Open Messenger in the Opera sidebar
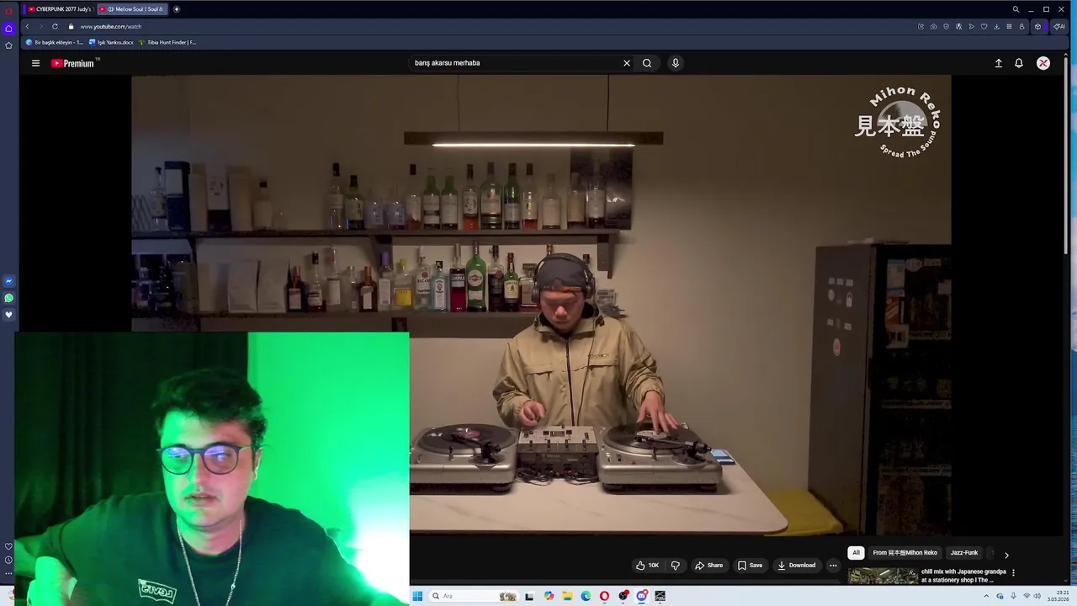Viewport: 1077px width, 606px height. pyautogui.click(x=8, y=281)
